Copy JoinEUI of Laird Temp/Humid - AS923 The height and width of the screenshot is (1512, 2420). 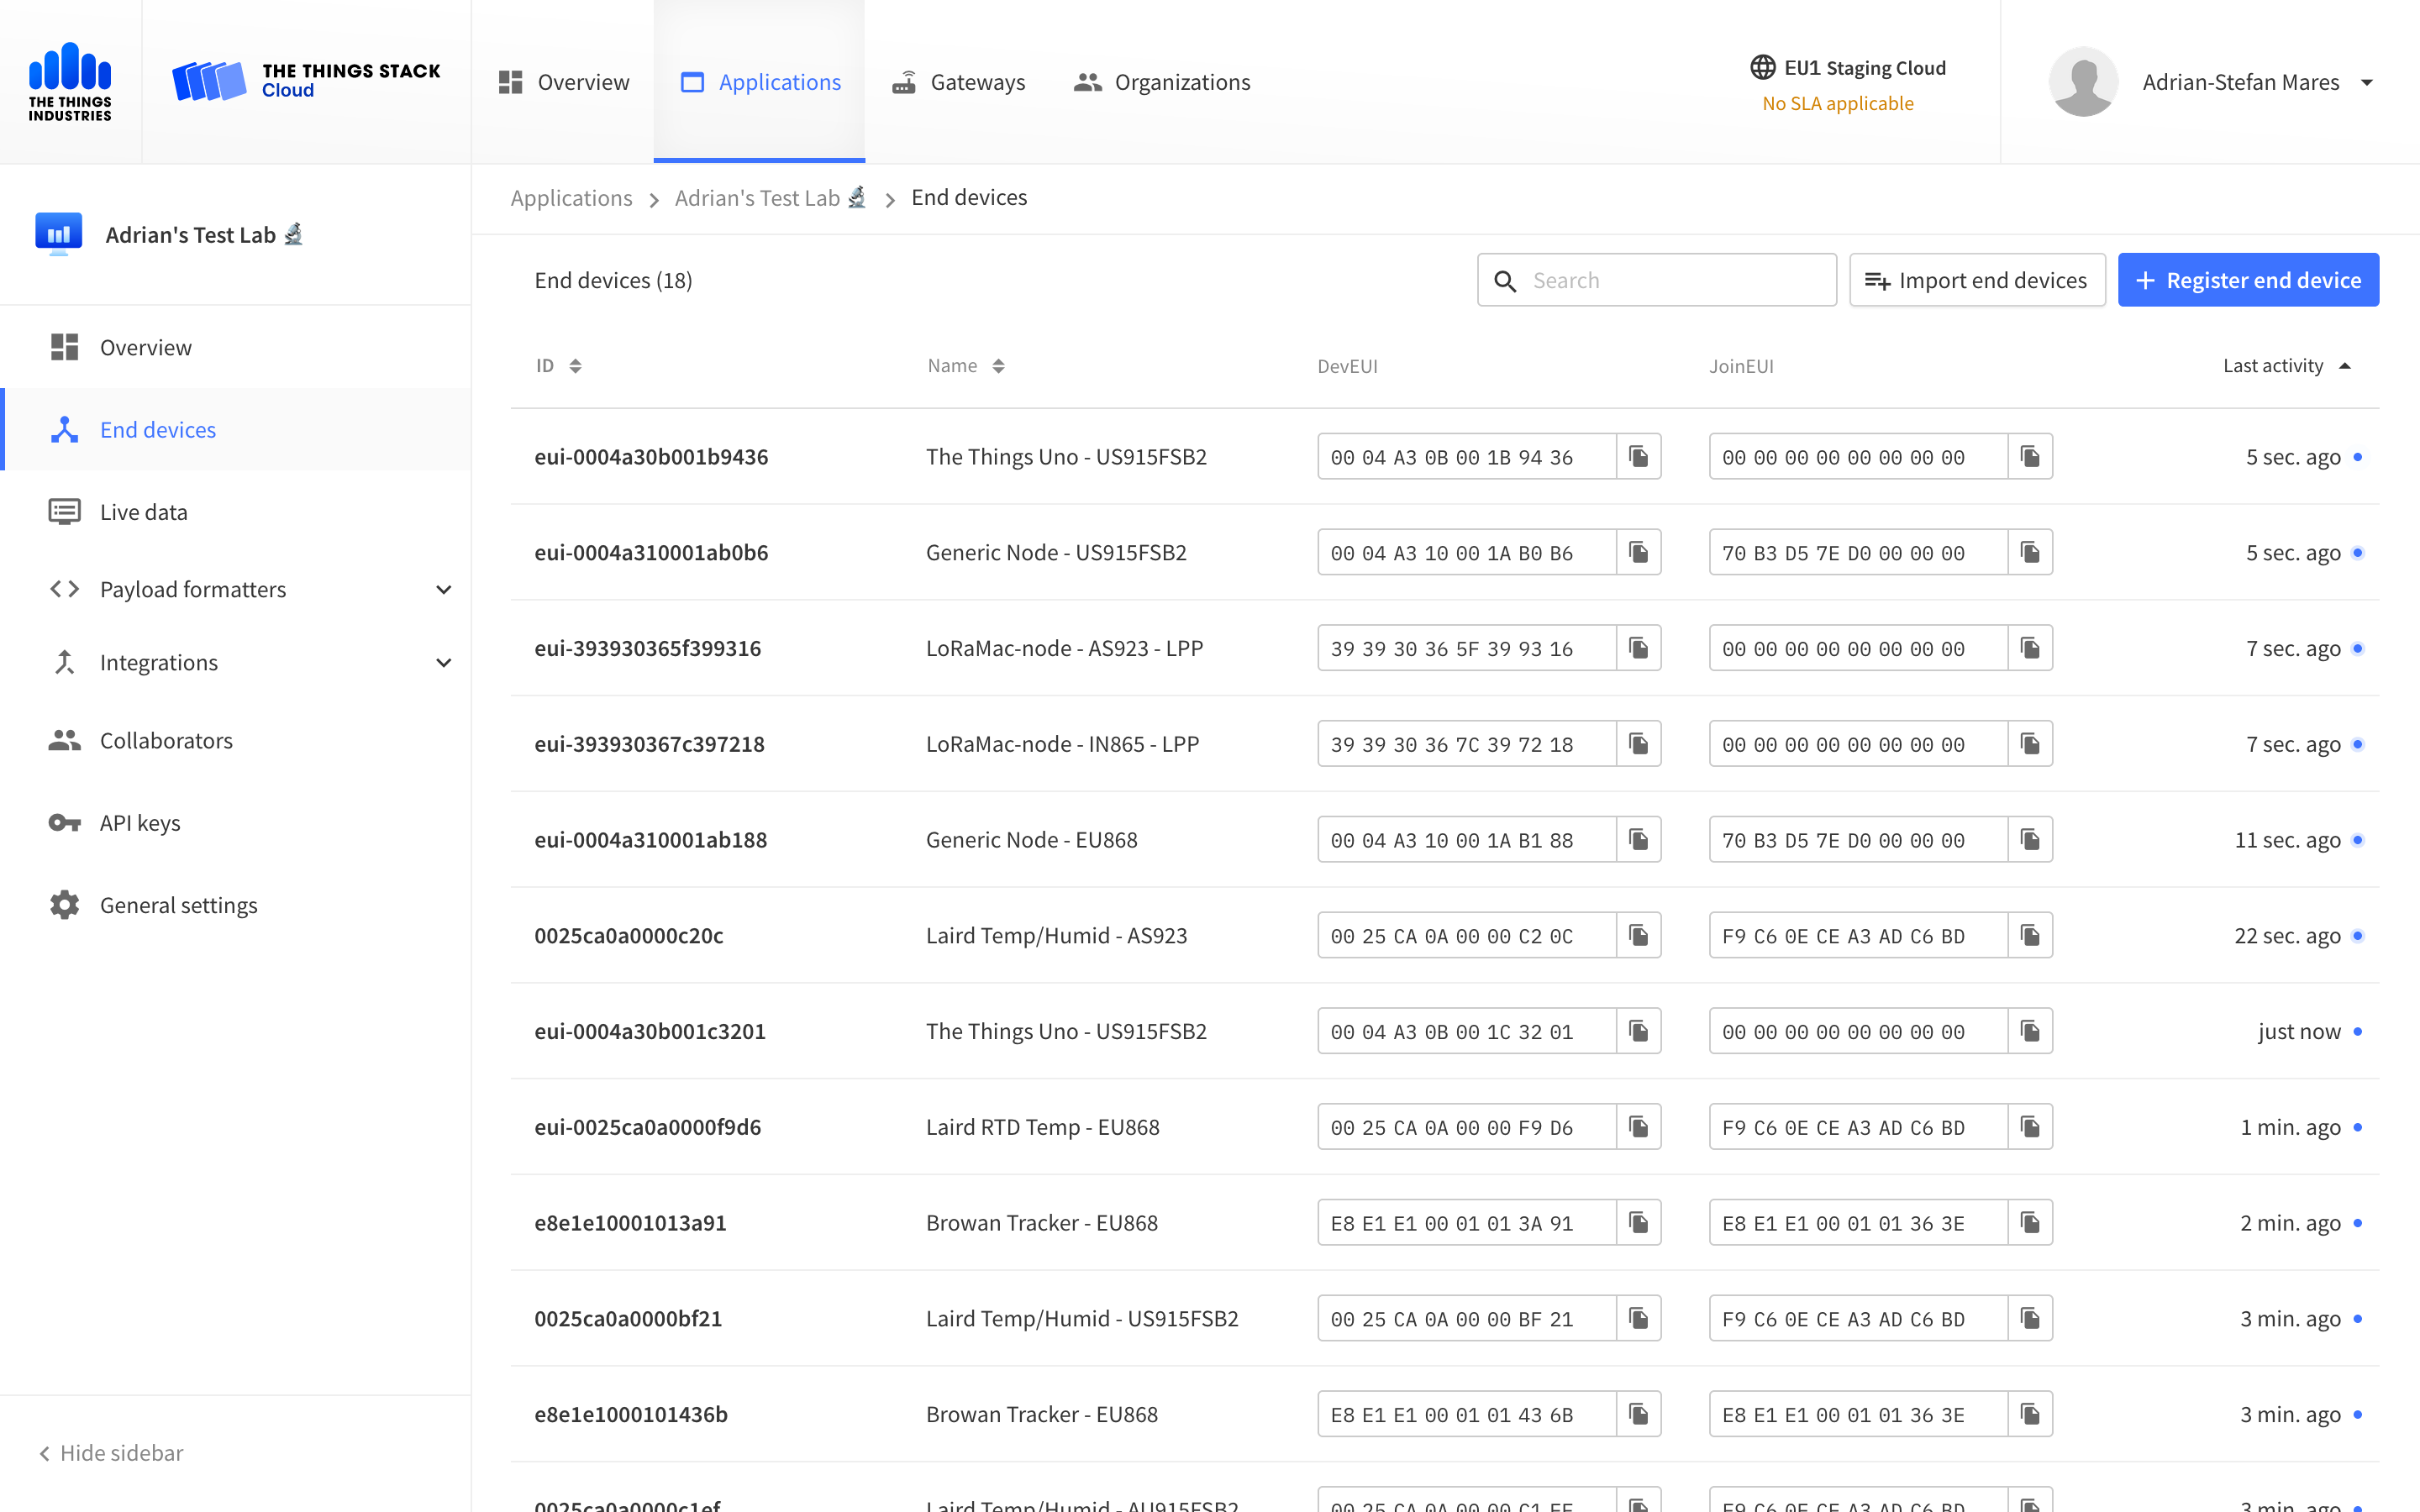pos(2030,936)
